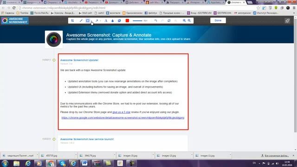Select the Blur droplet tool
Screen dimensions: 297x167
point(112,20)
